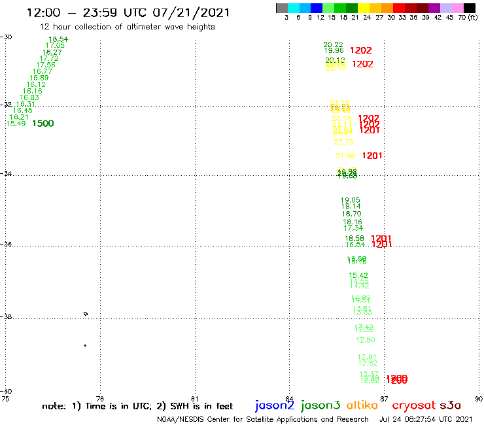Select the 16.12 wave height
This screenshot has height=425, width=484.
(x=36, y=84)
